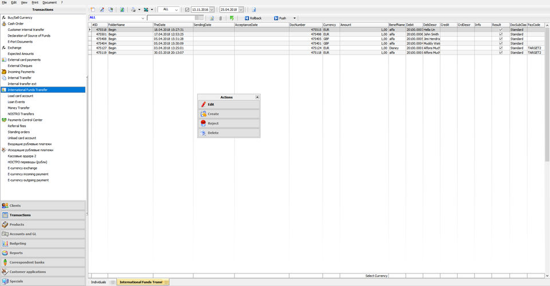Image resolution: width=550 pixels, height=286 pixels.
Task: Open the View menu
Action: click(x=24, y=2)
